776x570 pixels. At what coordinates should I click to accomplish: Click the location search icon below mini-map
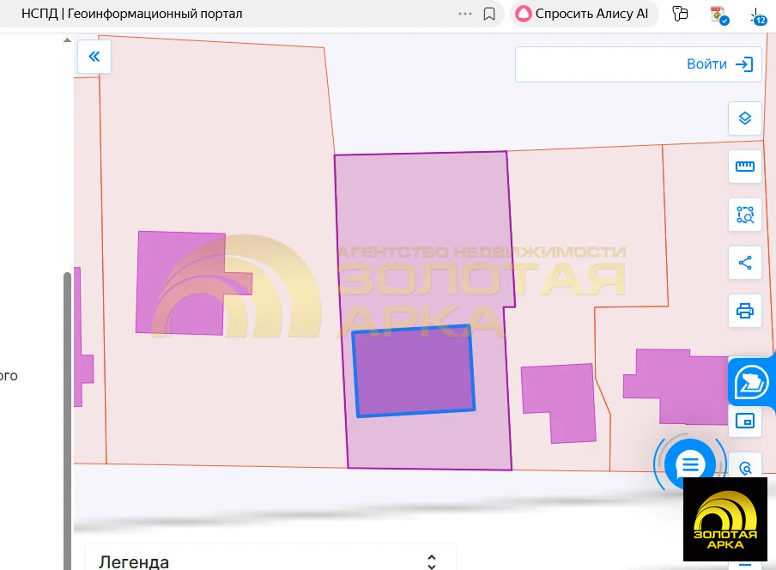point(745,467)
